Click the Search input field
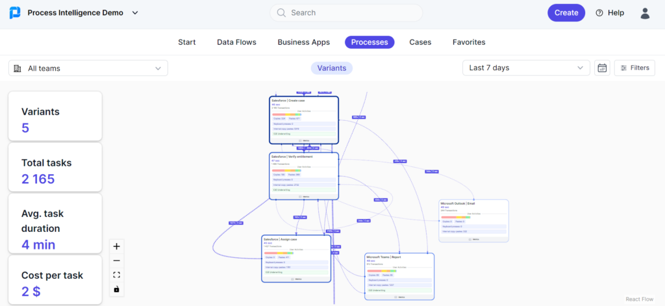This screenshot has height=306, width=665. [346, 13]
